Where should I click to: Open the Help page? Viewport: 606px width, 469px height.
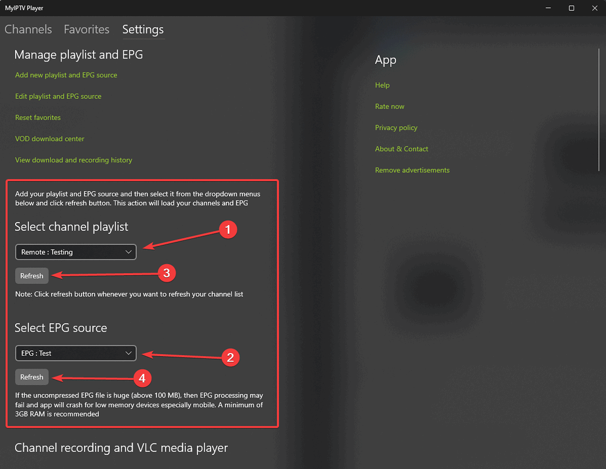[382, 85]
